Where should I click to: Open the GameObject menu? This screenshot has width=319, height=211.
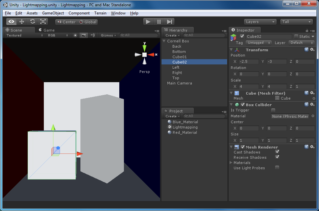coord(53,13)
